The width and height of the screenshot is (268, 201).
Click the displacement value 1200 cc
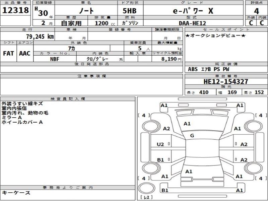pyautogui.click(x=105, y=23)
